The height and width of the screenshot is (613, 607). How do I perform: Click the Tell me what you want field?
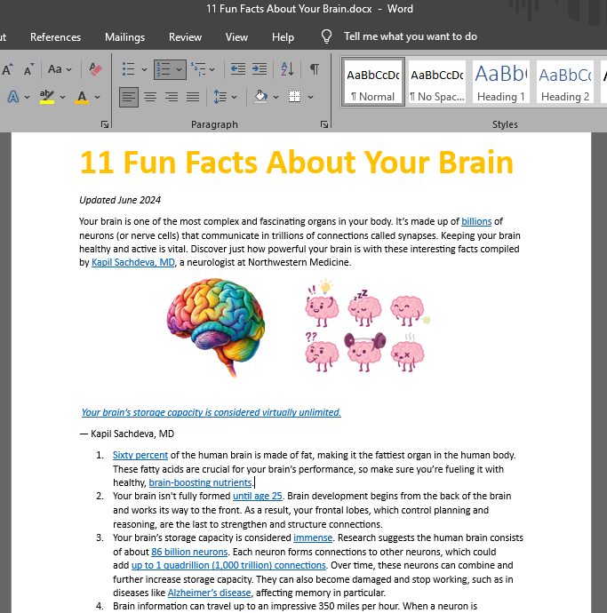(x=410, y=36)
